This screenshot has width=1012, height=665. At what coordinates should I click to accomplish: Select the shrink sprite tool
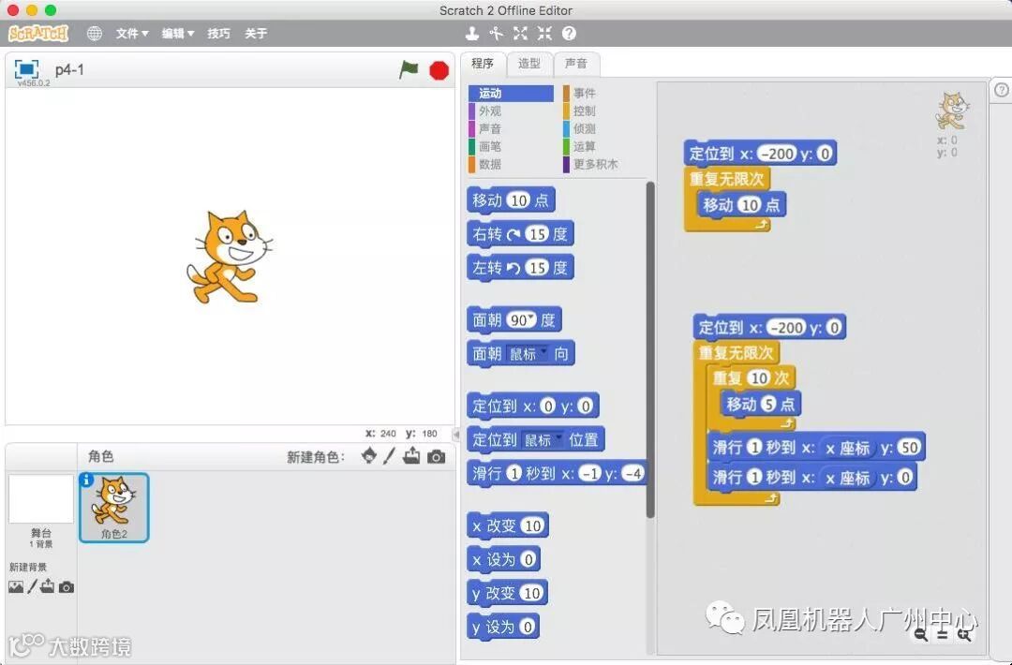pos(544,34)
